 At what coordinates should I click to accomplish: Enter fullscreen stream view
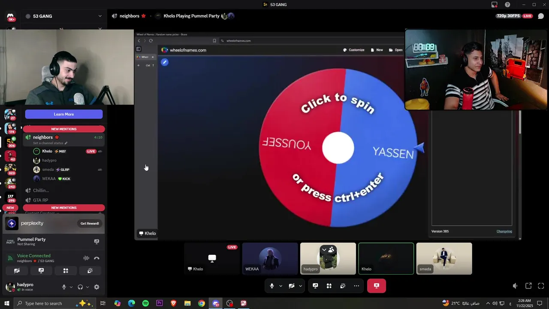[541, 286]
